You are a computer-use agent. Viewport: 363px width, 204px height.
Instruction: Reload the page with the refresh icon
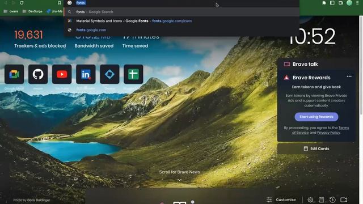point(22,3)
